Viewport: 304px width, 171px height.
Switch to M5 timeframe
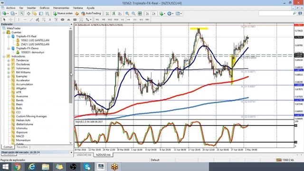tap(104, 19)
